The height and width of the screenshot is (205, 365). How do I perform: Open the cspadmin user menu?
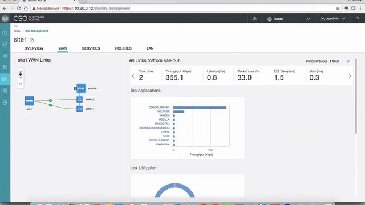coord(333,19)
